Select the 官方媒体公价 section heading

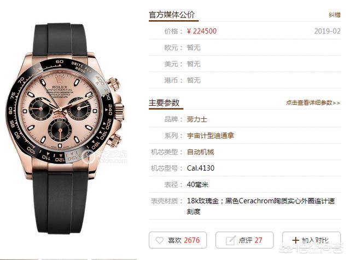click(172, 15)
